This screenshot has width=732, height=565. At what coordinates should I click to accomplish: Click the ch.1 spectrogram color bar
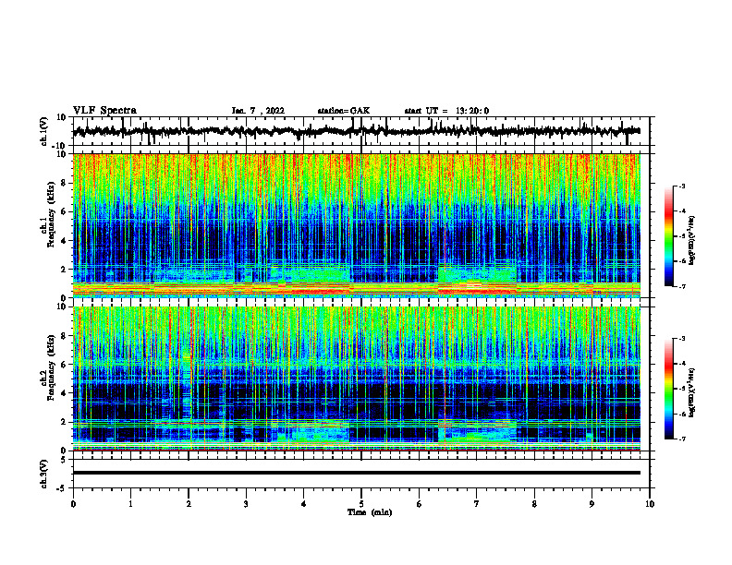669,236
